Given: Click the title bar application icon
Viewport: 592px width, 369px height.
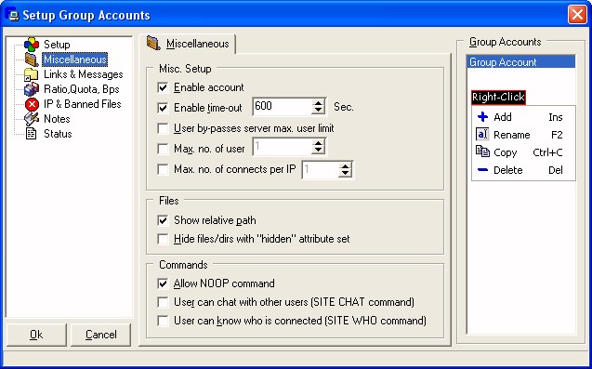Looking at the screenshot, I should 12,15.
